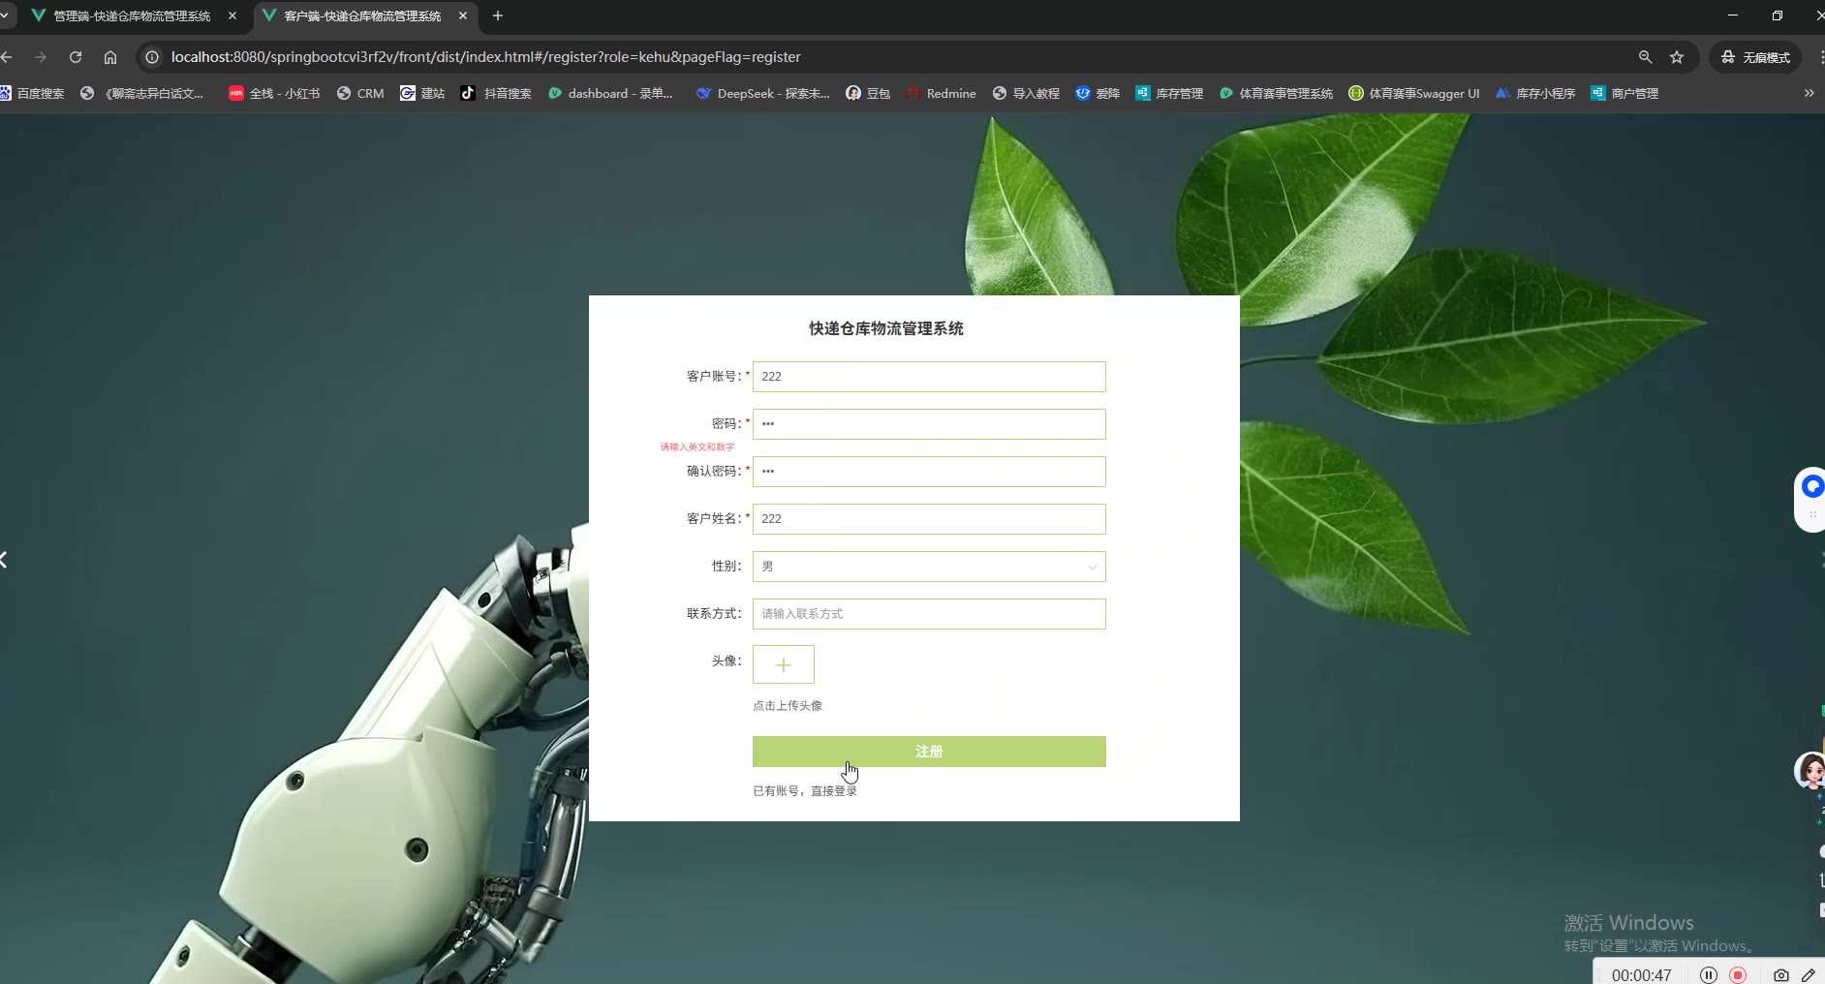The width and height of the screenshot is (1825, 984).
Task: Minimize the browser window
Action: coord(1733,15)
